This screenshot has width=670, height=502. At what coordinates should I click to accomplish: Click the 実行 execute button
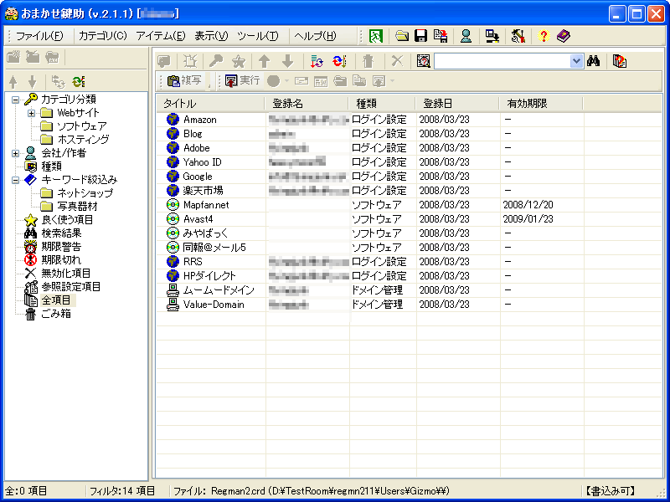point(242,80)
